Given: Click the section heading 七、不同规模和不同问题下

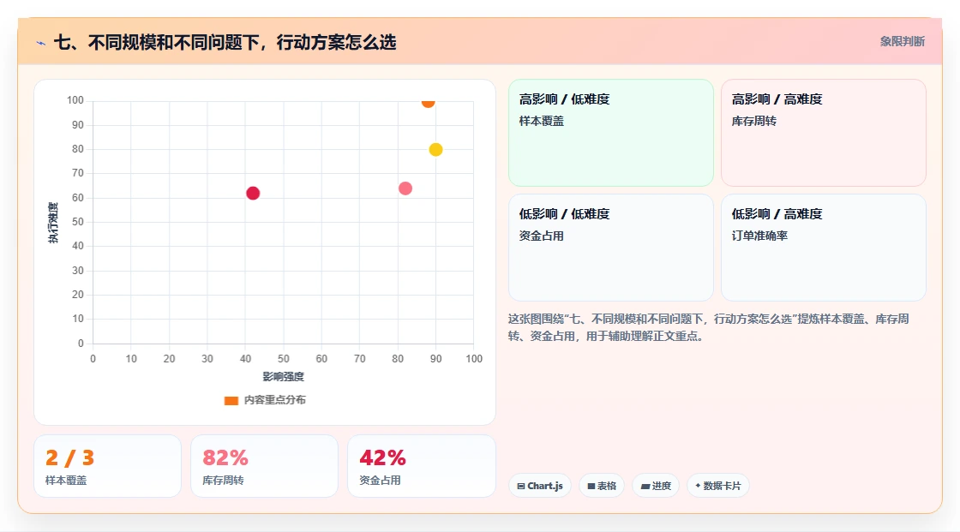Looking at the screenshot, I should pos(225,42).
